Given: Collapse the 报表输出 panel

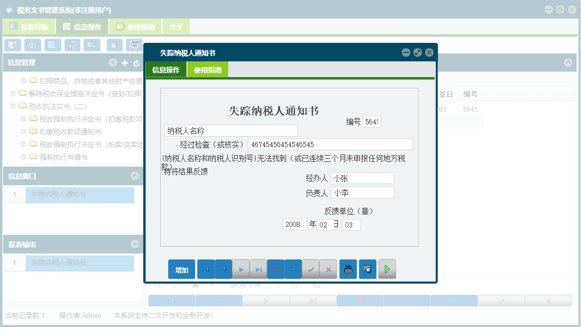Looking at the screenshot, I should point(135,244).
